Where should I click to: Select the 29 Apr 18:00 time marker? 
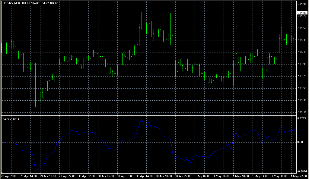[x=49, y=176]
